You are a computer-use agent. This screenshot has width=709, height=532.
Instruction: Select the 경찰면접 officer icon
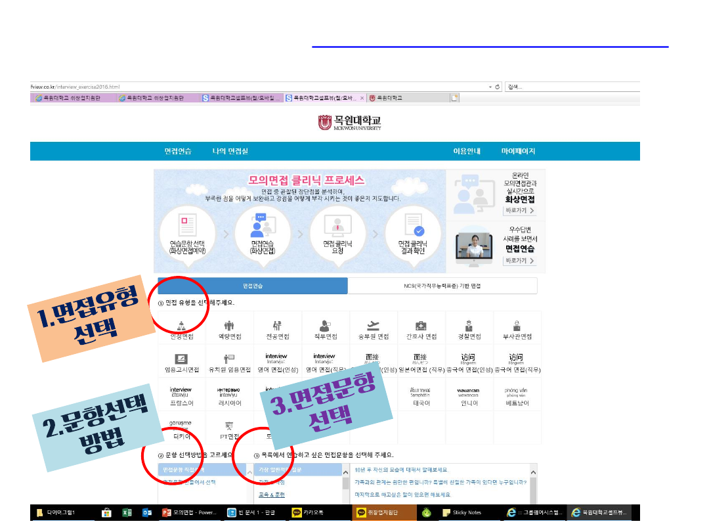469,326
